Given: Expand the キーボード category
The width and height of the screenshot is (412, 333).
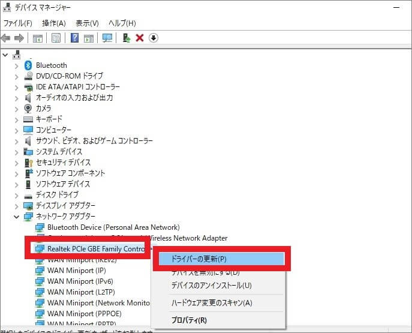Looking at the screenshot, I should pyautogui.click(x=16, y=120).
